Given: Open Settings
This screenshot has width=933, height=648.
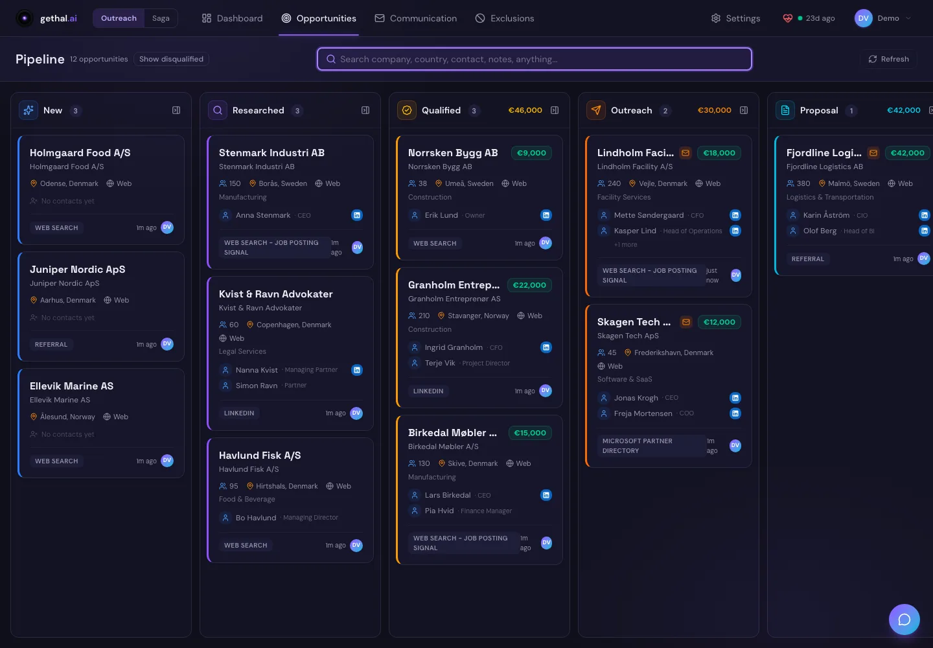Looking at the screenshot, I should [735, 18].
